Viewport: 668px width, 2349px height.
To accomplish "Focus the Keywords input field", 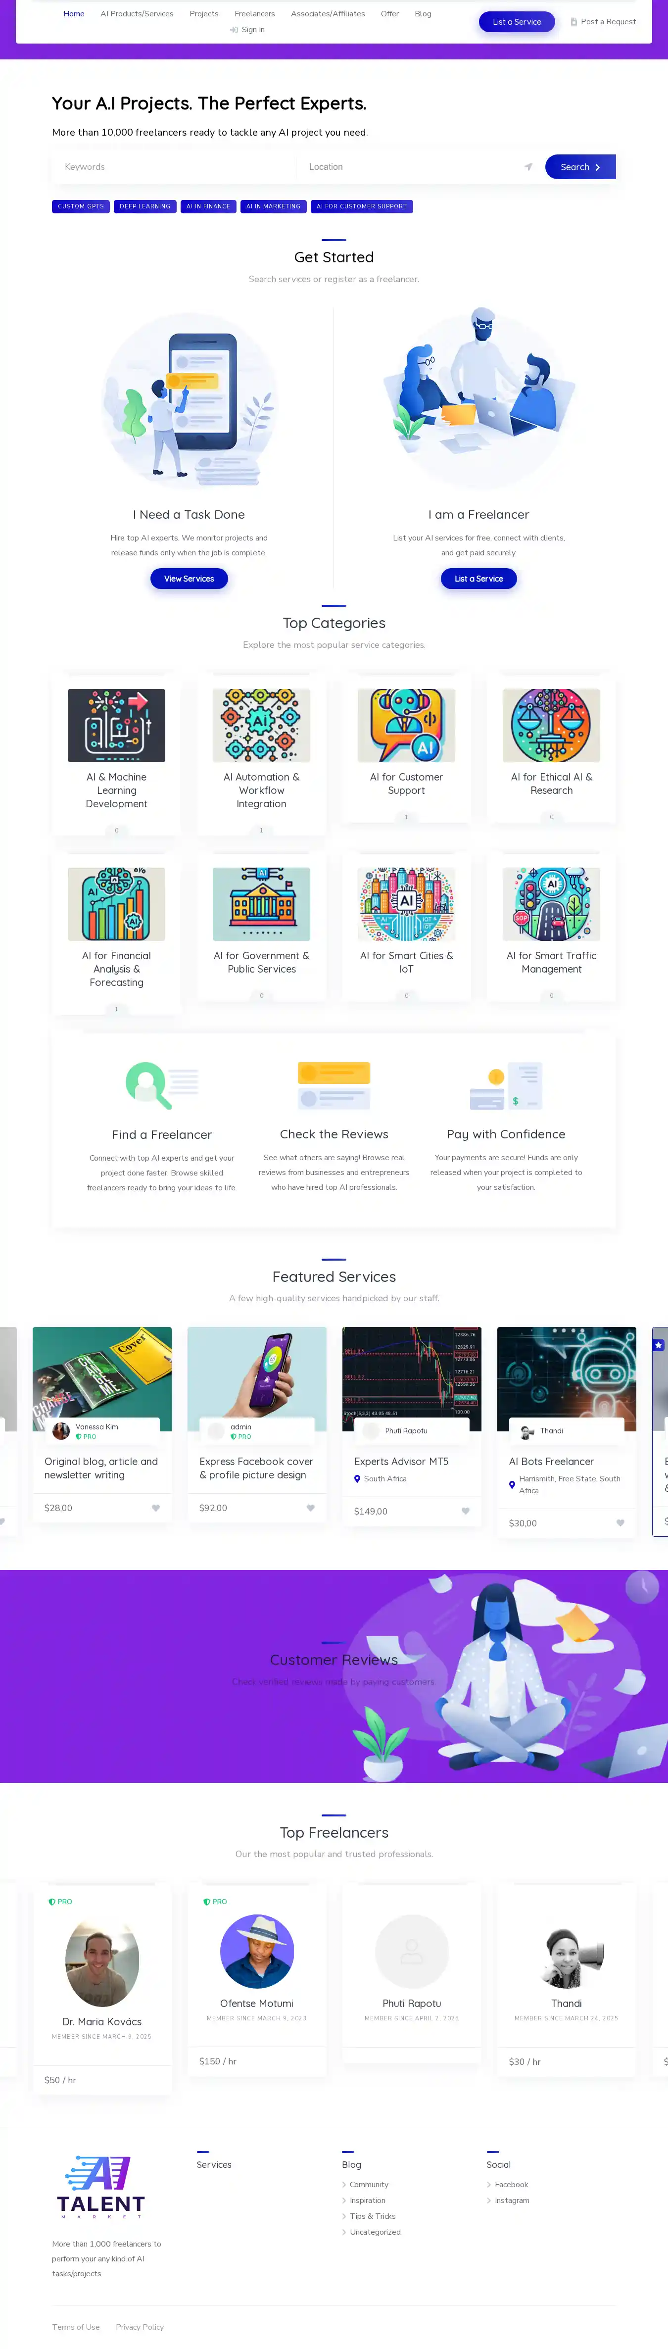I will point(173,167).
